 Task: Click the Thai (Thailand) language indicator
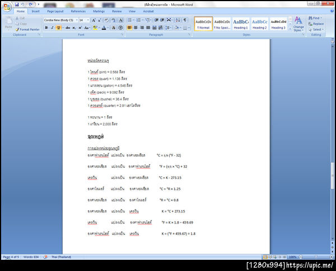[x=61, y=257]
